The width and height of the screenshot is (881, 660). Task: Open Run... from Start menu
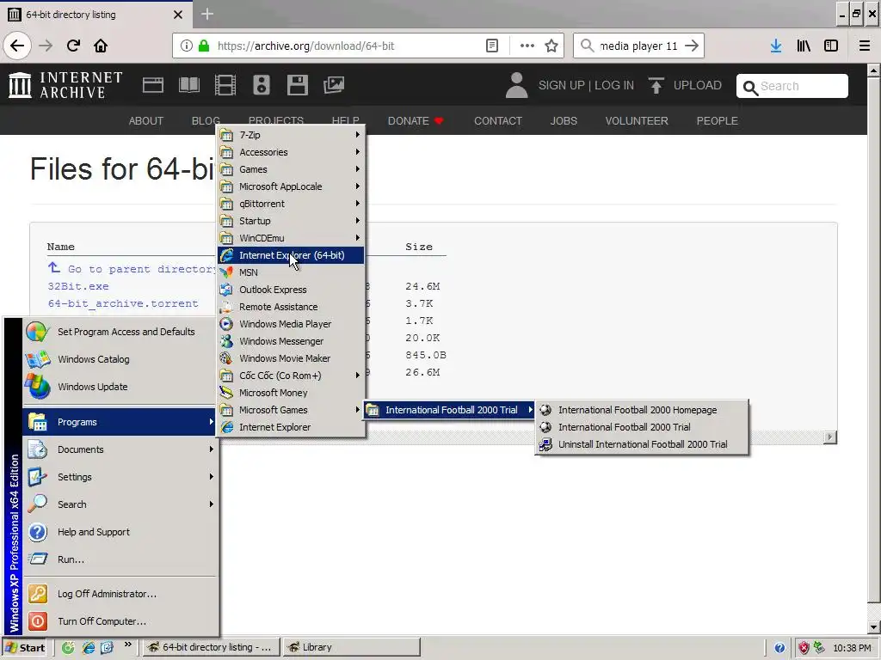tap(120, 559)
